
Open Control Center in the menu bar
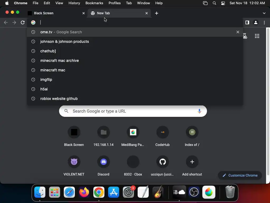223,3
